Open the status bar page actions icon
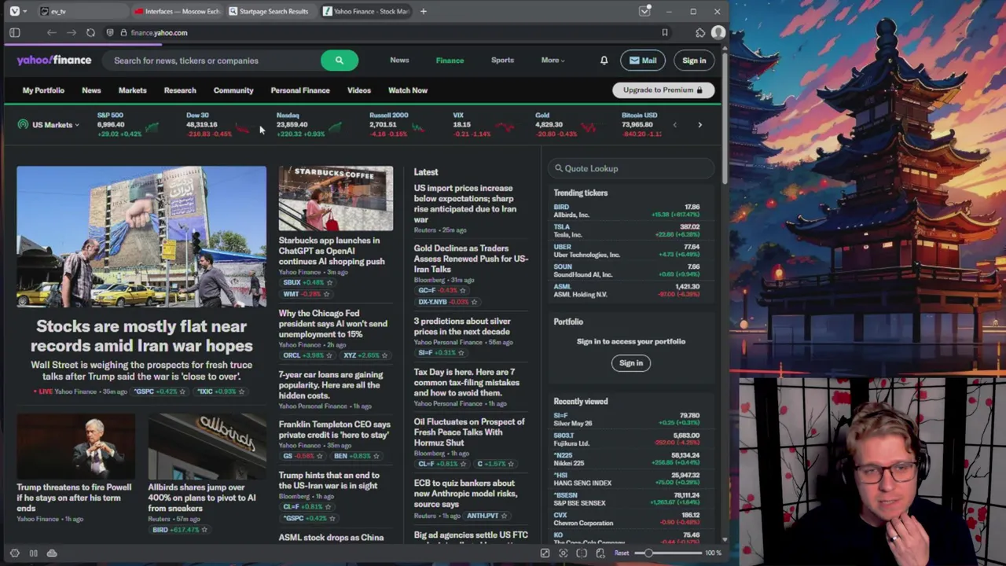 click(x=600, y=553)
